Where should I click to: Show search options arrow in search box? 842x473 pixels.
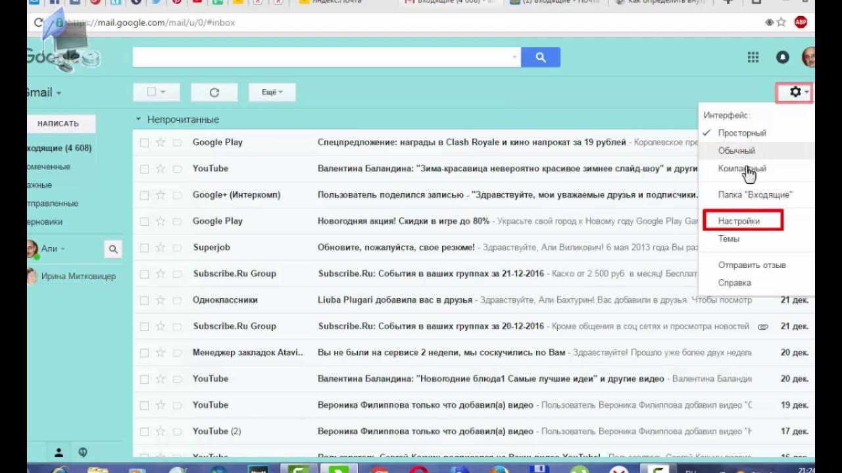pos(515,57)
